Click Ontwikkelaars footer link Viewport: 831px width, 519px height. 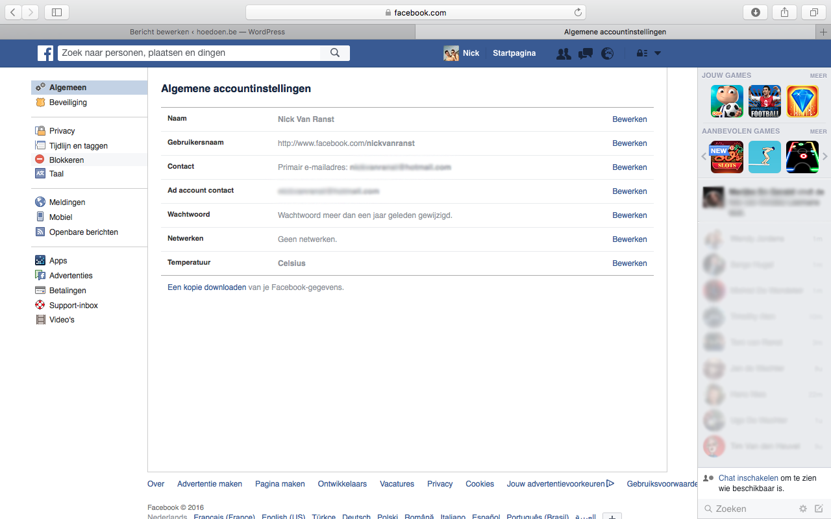coord(342,484)
